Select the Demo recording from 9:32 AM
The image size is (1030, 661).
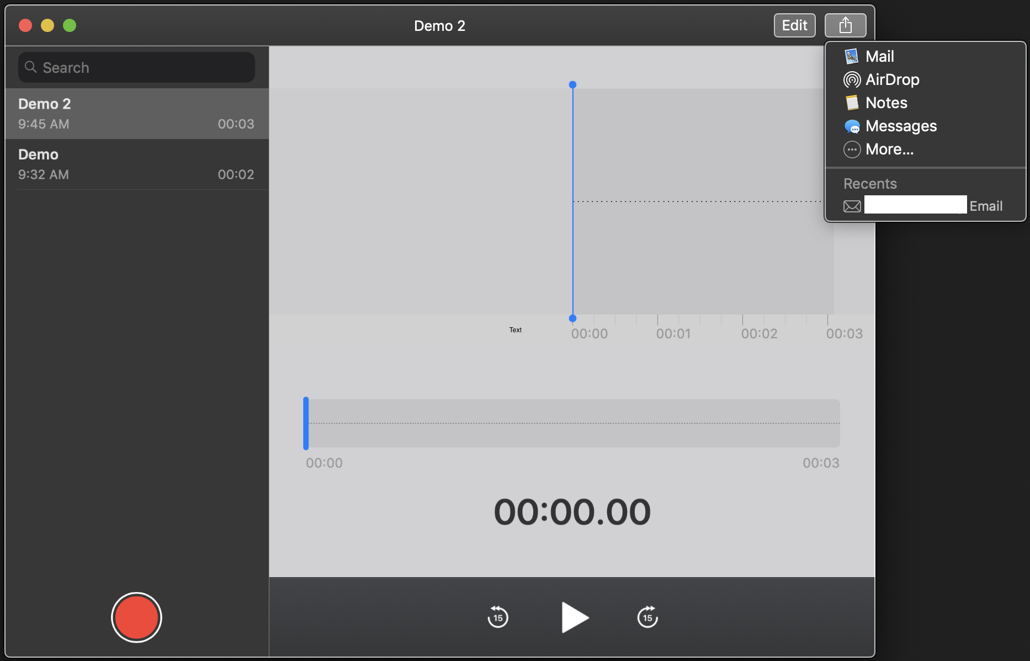click(x=137, y=164)
